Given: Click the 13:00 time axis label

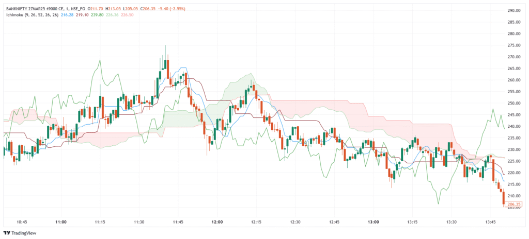Looking at the screenshot, I should tap(374, 221).
